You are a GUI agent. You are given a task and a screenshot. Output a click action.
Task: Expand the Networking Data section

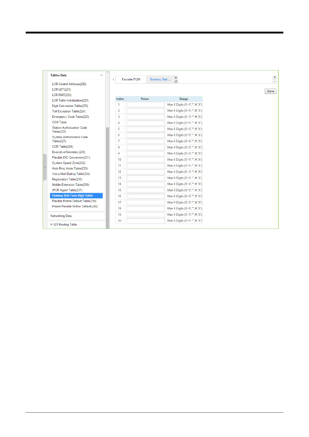[76, 216]
